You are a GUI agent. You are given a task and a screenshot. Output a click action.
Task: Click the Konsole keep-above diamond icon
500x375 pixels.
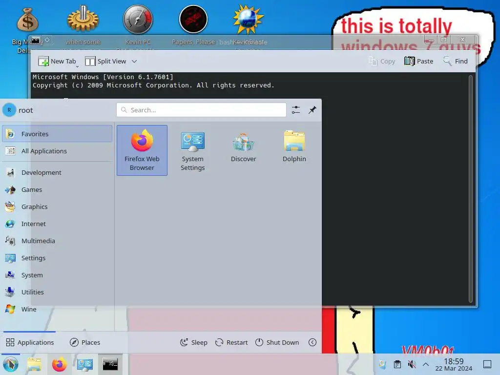pyautogui.click(x=47, y=40)
